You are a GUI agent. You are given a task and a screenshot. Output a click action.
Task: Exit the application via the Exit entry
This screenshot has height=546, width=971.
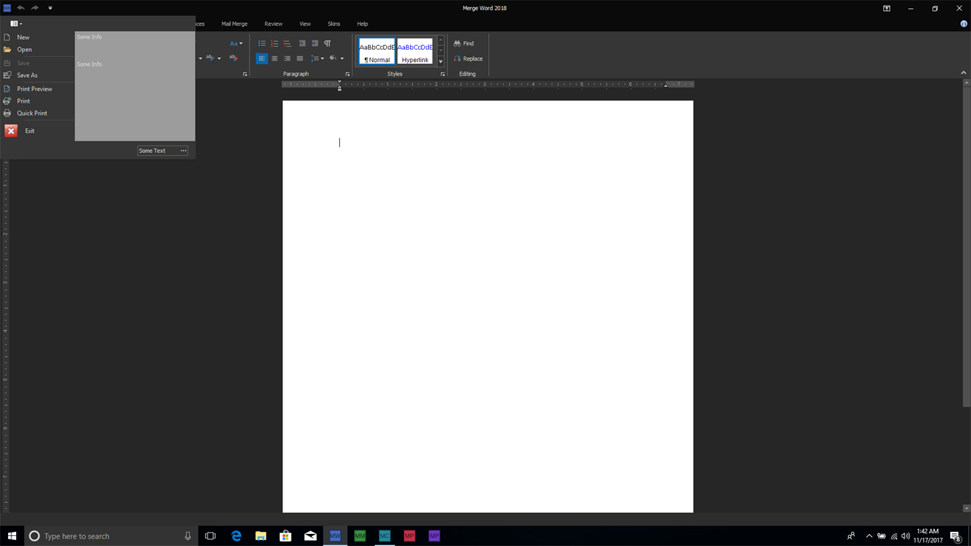click(37, 131)
